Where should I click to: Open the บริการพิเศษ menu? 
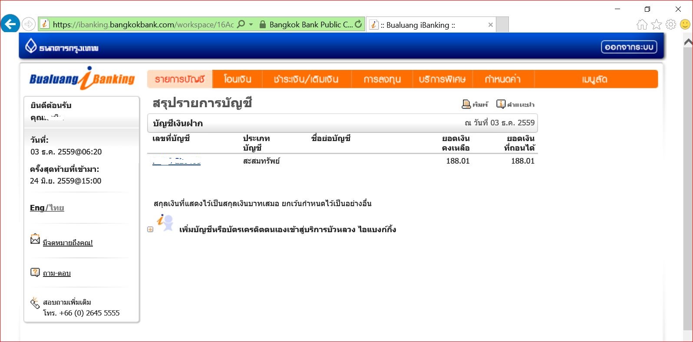442,79
